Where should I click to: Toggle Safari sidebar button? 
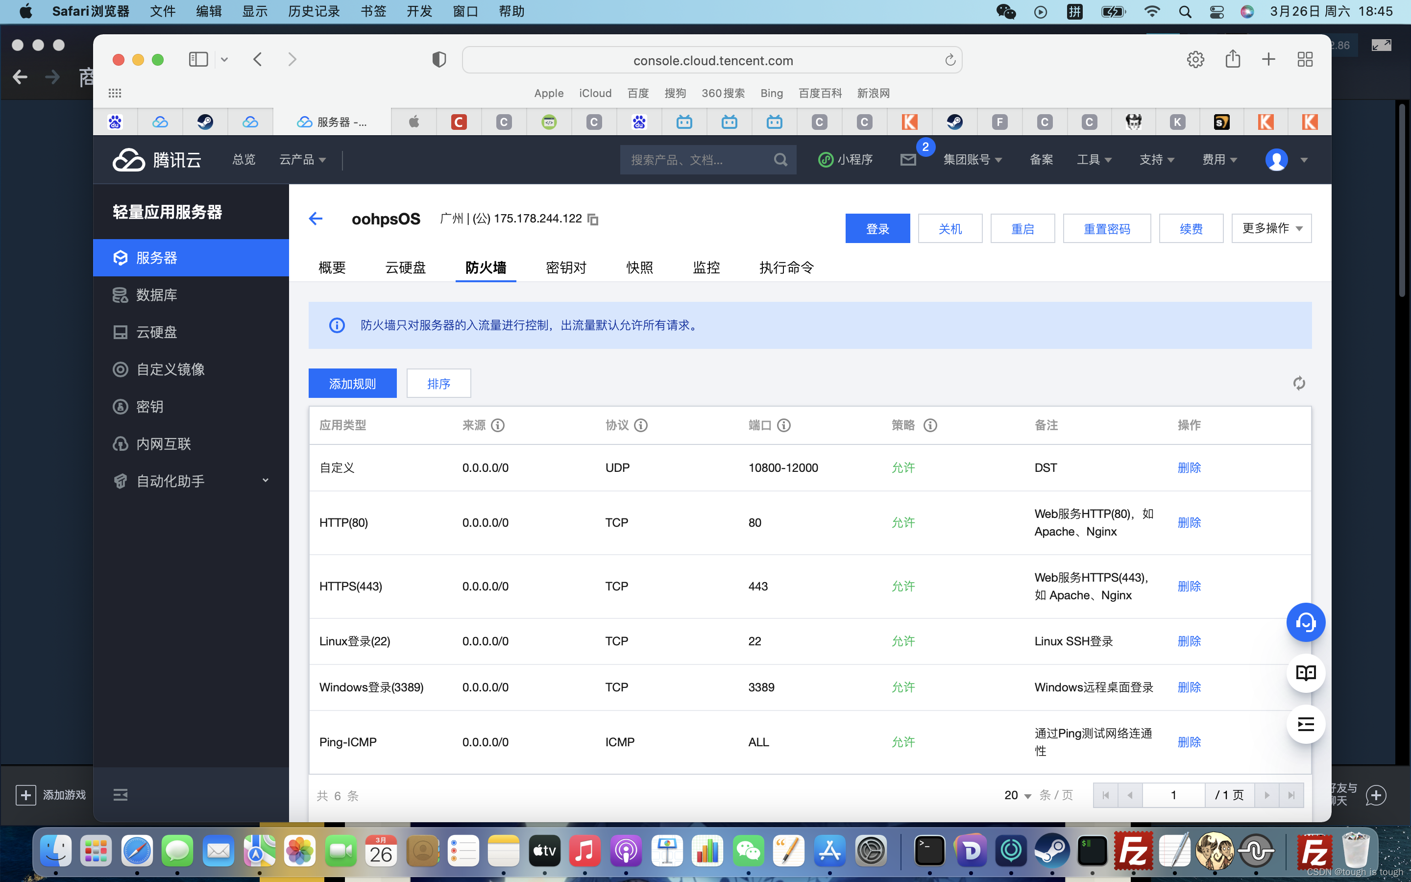coord(198,59)
